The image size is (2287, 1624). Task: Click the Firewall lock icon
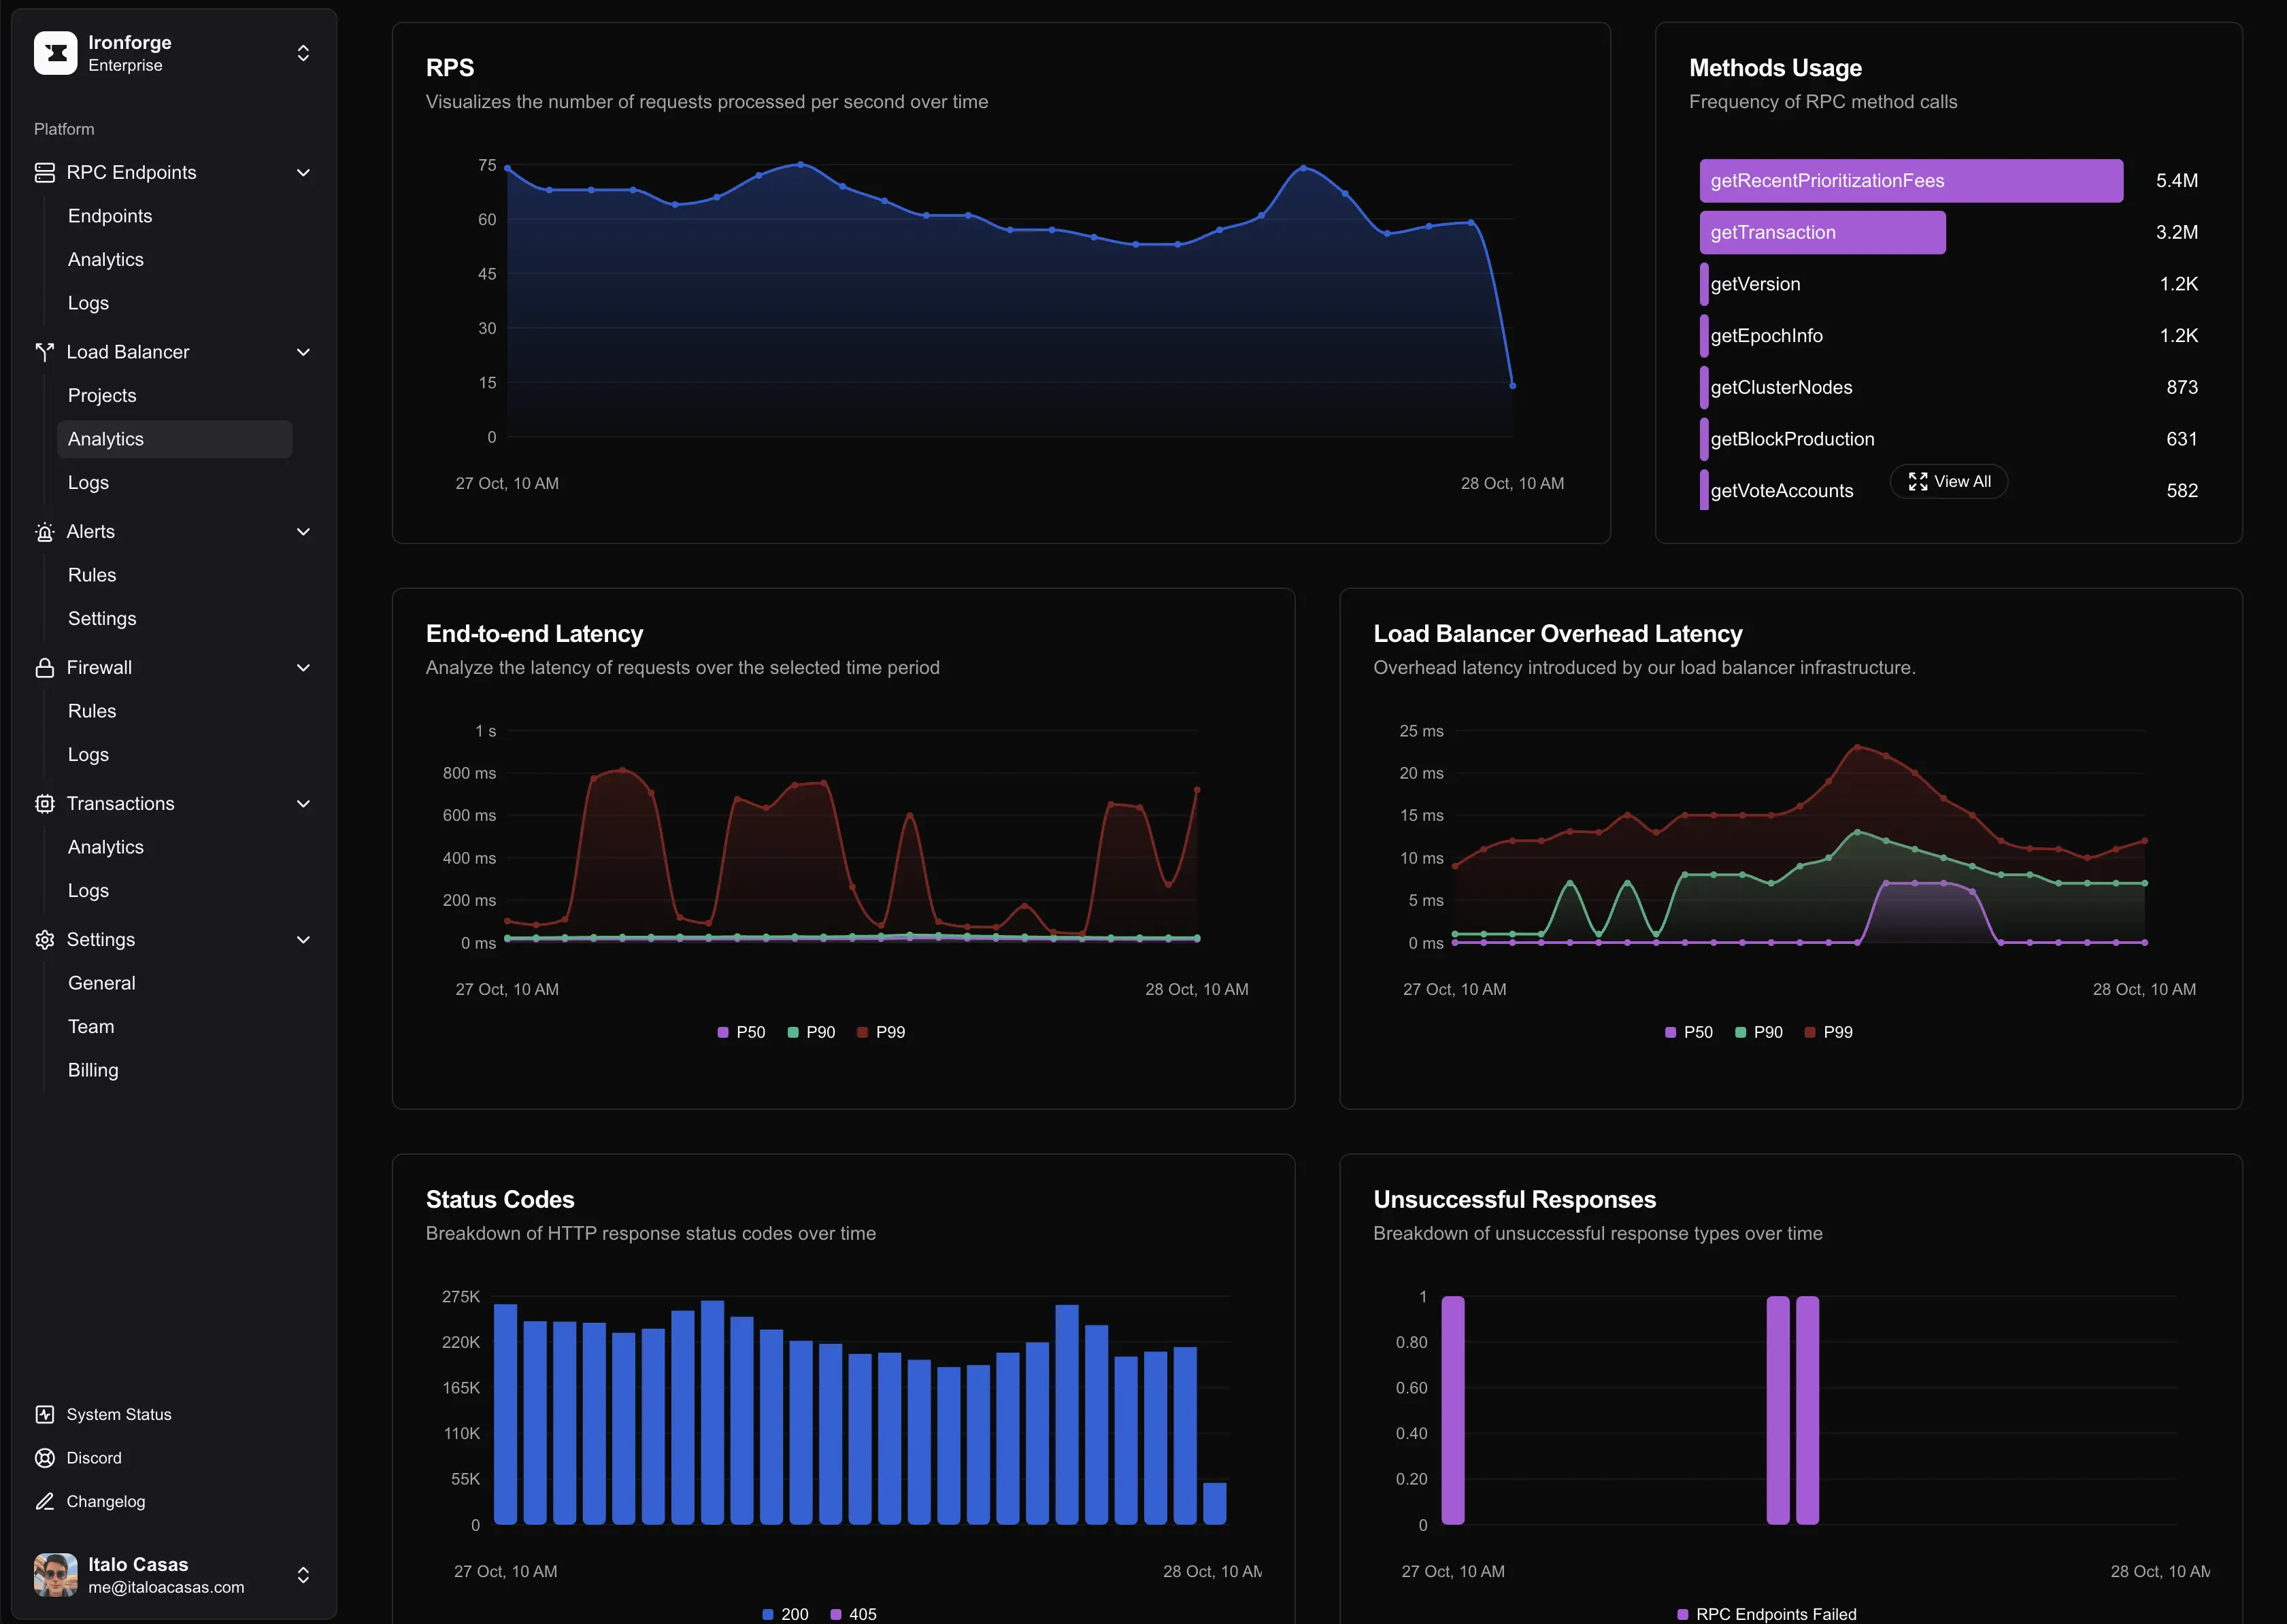pyautogui.click(x=45, y=668)
